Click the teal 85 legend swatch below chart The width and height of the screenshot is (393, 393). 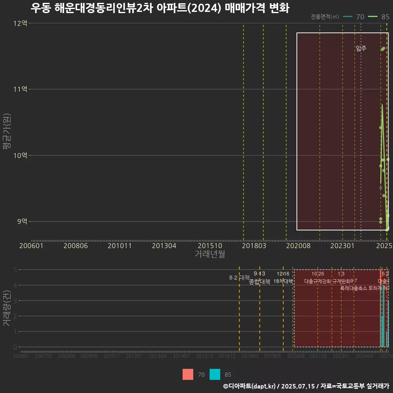[x=216, y=375]
